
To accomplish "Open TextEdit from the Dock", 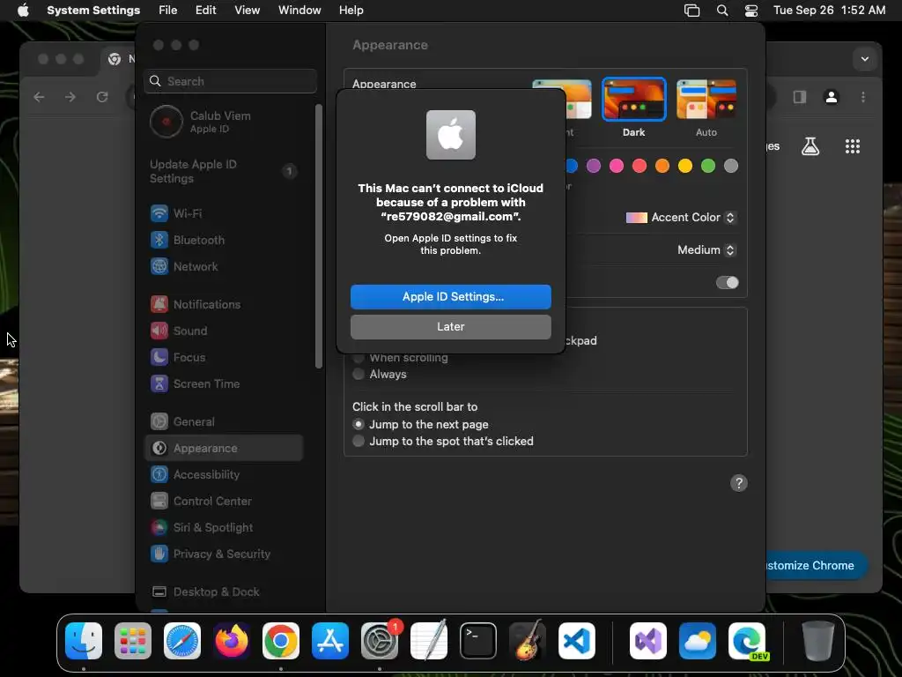I will (x=429, y=641).
